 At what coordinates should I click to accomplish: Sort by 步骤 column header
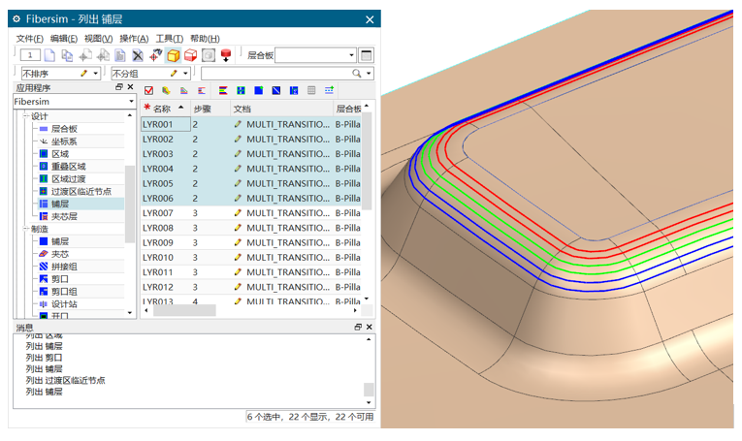(210, 109)
